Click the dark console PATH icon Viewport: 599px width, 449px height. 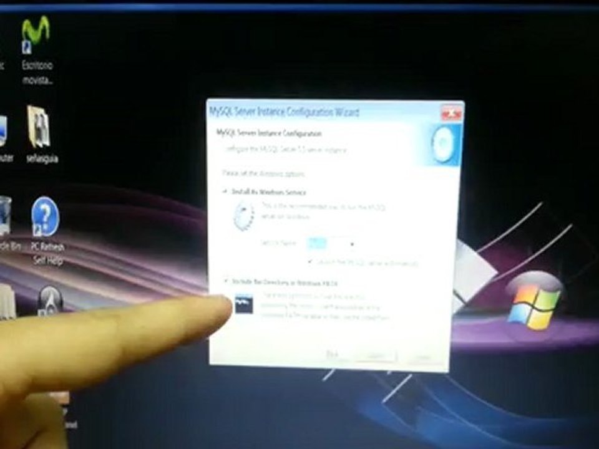[x=244, y=304]
